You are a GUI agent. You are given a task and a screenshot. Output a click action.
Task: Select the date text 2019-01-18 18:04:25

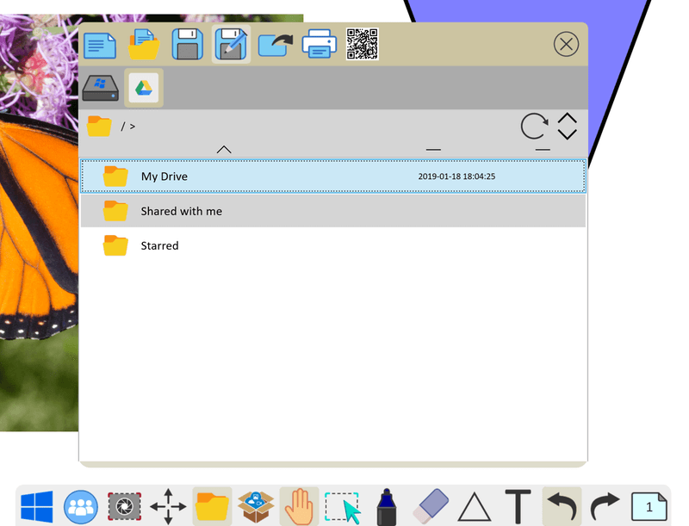(456, 176)
